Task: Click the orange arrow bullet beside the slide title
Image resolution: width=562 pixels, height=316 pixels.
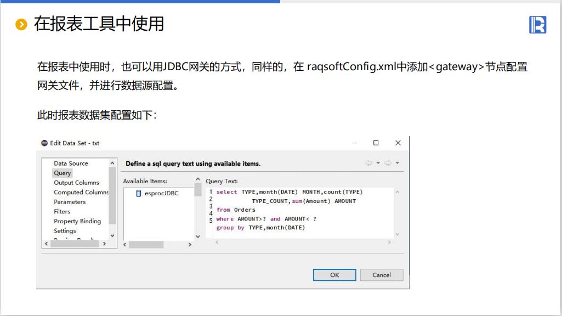Action: pyautogui.click(x=21, y=24)
